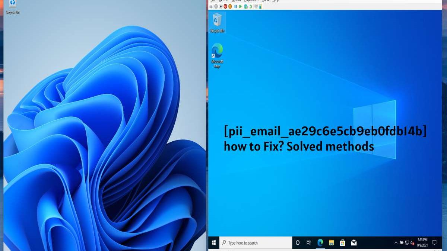Click the green Reset arrow toolbar icon
This screenshot has width=447, height=251.
click(240, 6)
